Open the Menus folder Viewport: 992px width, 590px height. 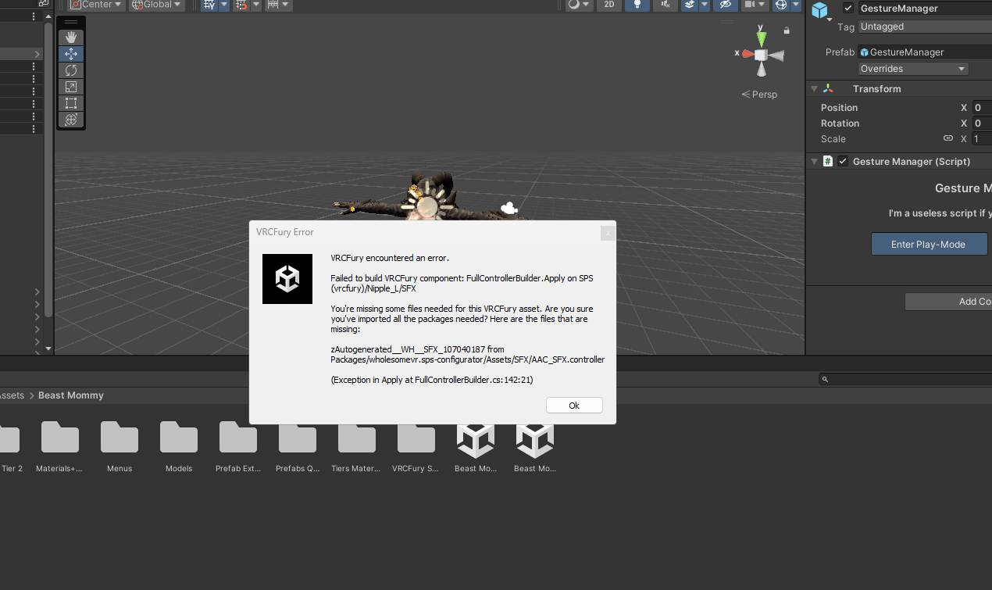point(120,447)
